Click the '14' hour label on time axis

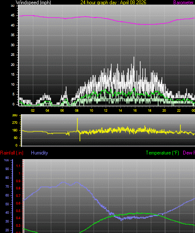tap(120, 110)
